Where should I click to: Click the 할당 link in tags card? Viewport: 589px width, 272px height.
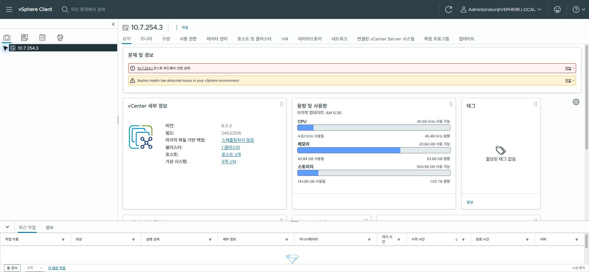tap(470, 202)
